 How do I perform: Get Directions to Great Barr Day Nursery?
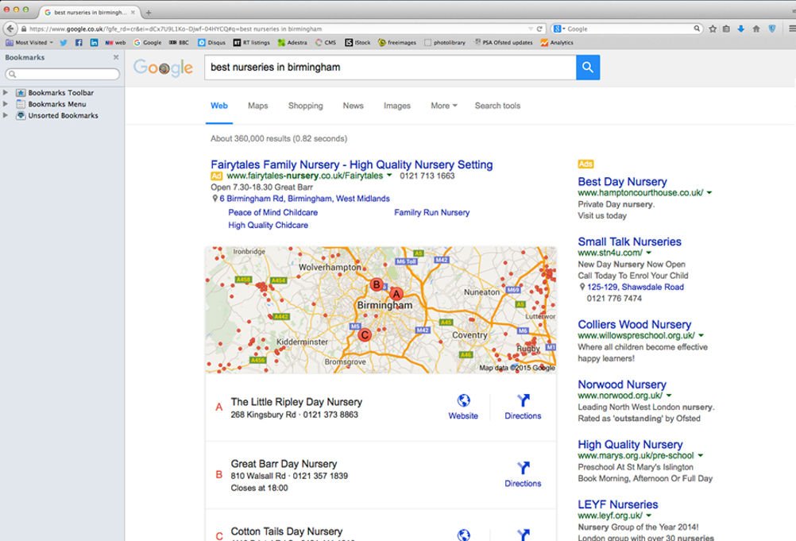point(523,474)
